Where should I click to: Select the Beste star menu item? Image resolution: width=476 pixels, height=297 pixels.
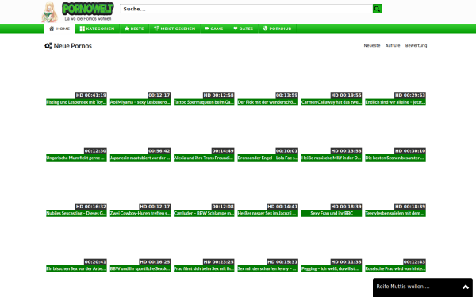pos(134,29)
